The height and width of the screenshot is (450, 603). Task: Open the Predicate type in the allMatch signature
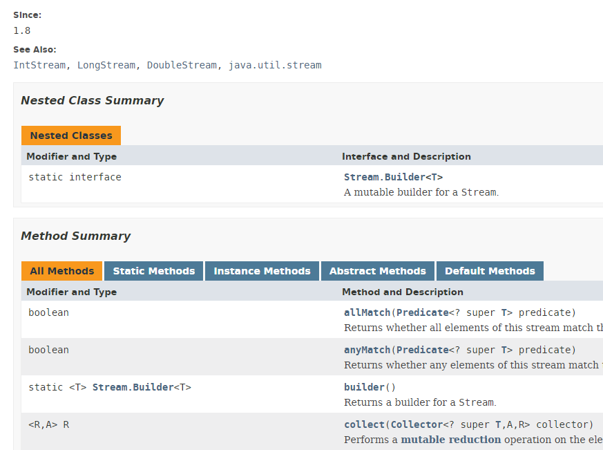point(422,312)
